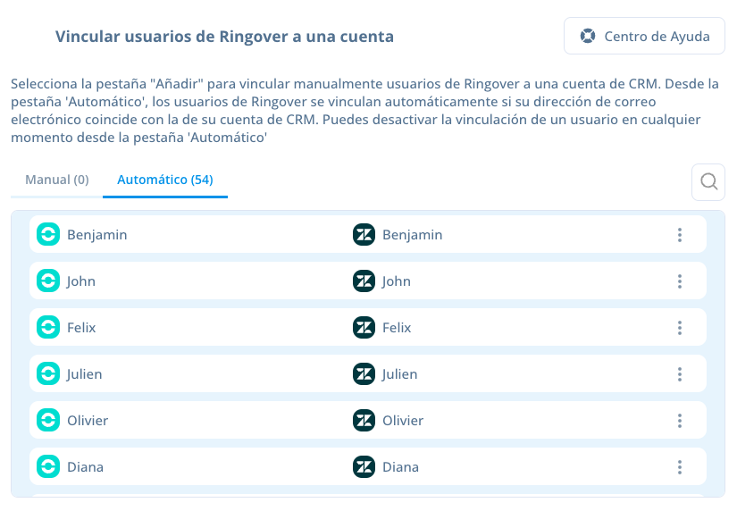Open three-dot menu for John

[680, 281]
